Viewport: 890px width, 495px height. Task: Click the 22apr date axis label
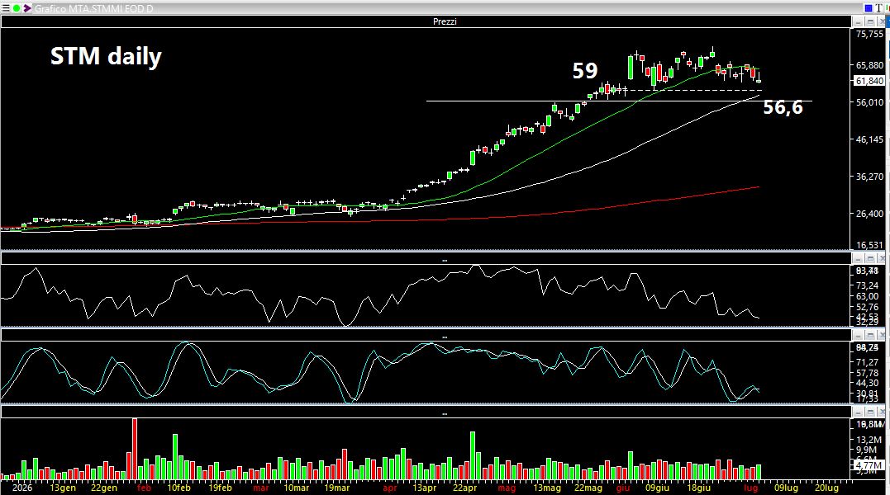click(465, 488)
